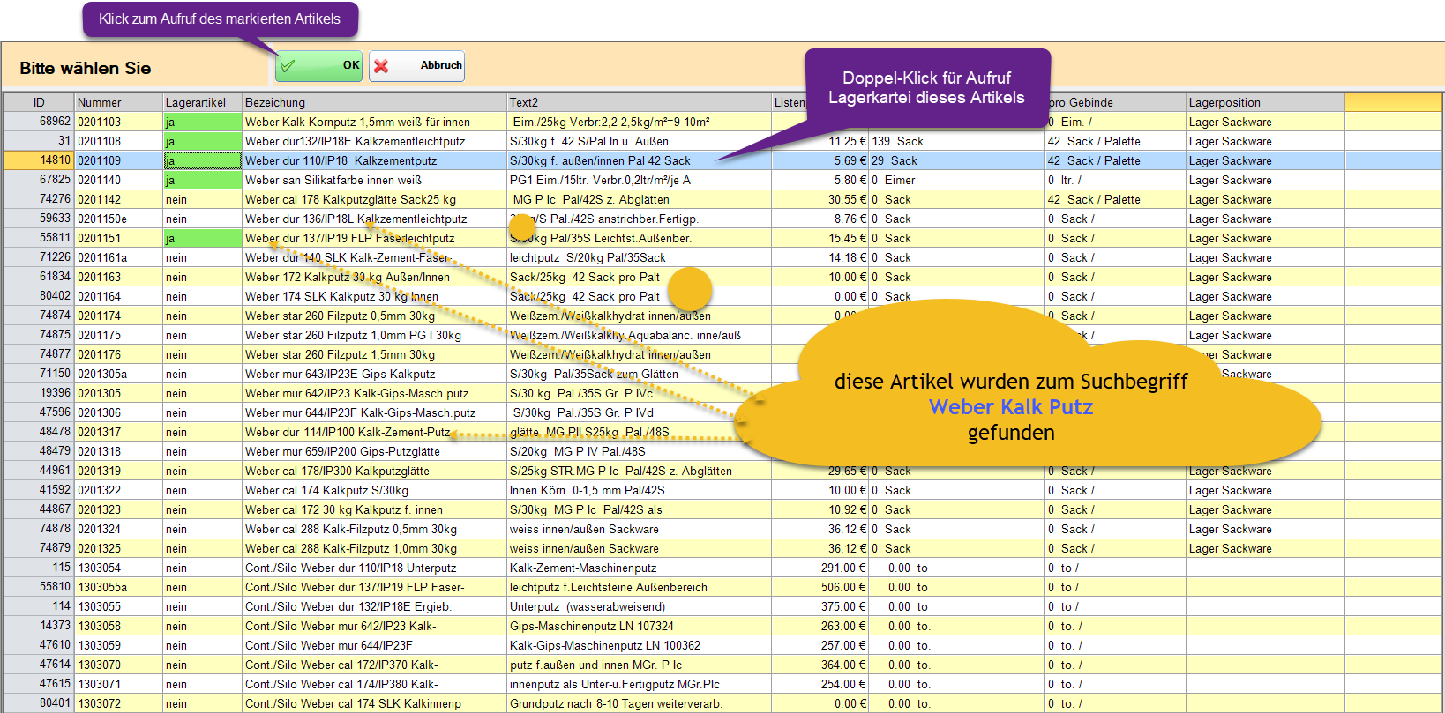Screen dimensions: 1445x713
Task: Select price cell 5.69 €
Action: coord(820,160)
